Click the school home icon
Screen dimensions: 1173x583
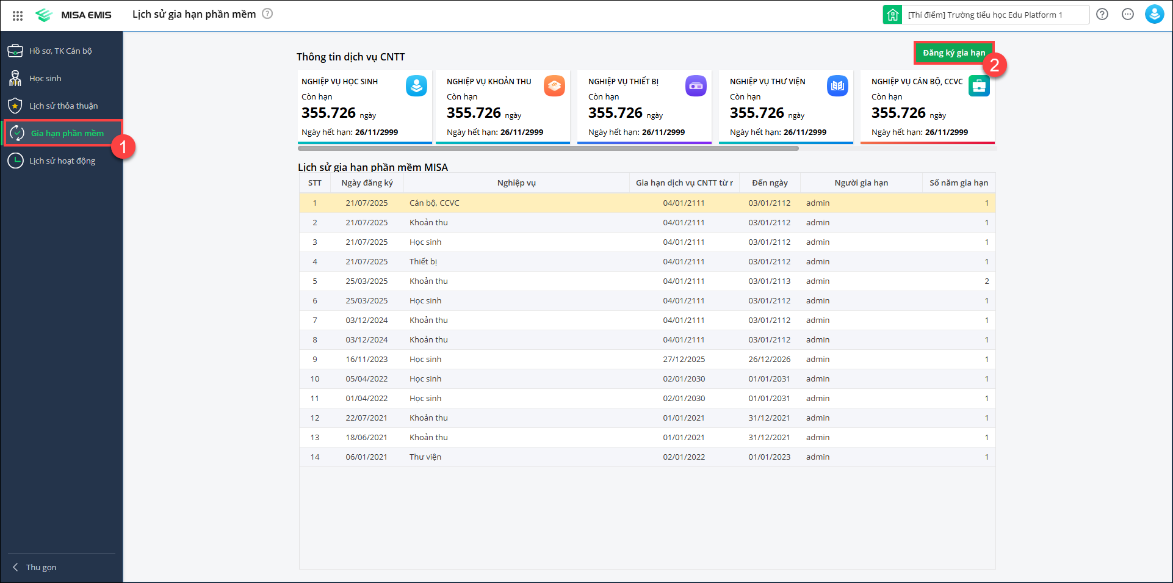point(892,15)
